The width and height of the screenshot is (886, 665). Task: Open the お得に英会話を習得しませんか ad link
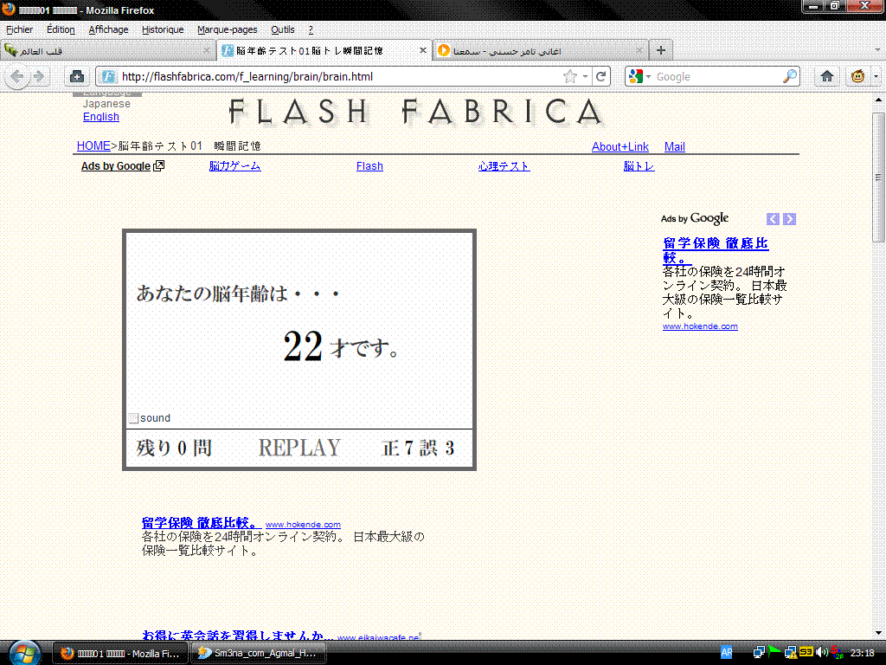(x=237, y=635)
